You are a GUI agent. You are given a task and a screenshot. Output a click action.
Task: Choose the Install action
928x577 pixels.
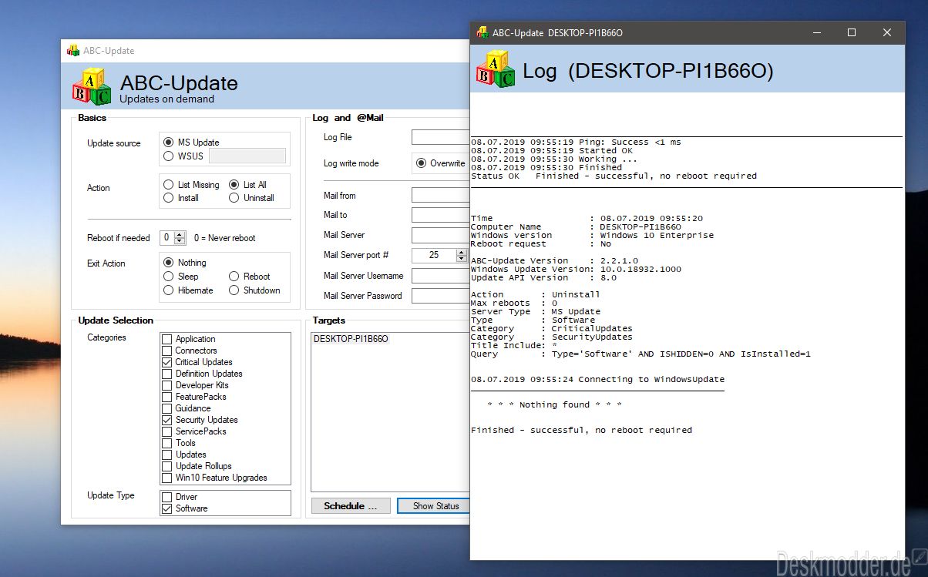[168, 198]
